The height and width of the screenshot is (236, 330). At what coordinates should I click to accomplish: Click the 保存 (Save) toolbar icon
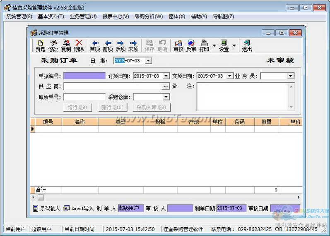coord(149,45)
